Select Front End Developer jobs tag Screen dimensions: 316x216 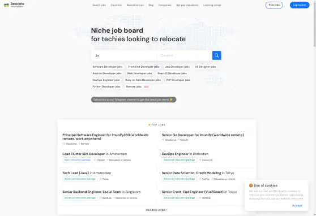(x=144, y=67)
